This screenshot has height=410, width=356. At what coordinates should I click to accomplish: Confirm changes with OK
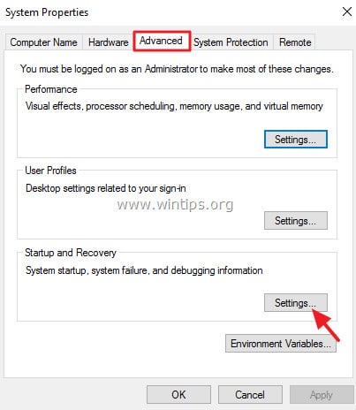[178, 395]
